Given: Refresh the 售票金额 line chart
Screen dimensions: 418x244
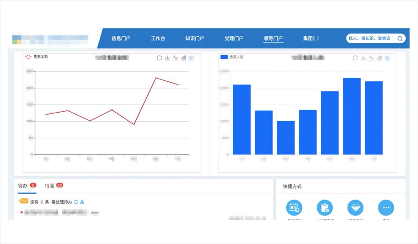Looking at the screenshot, I should coord(160,58).
